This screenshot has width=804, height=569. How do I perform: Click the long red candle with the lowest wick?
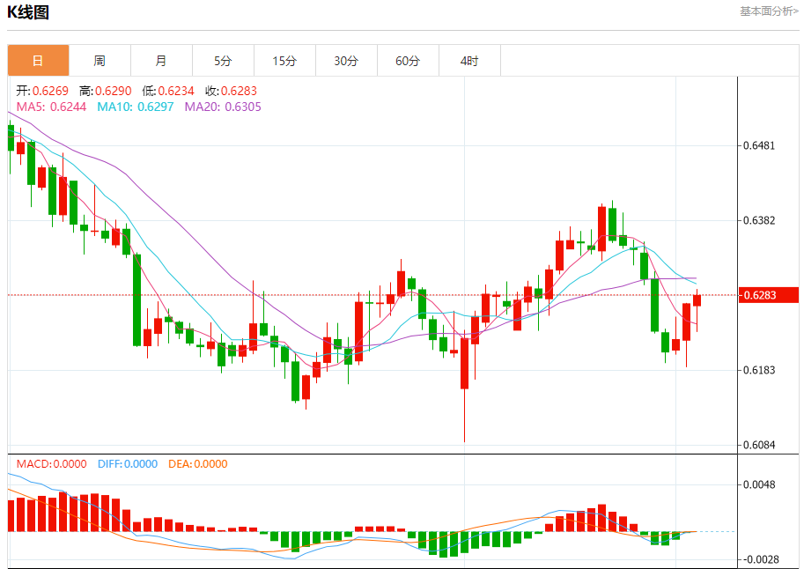click(x=465, y=363)
